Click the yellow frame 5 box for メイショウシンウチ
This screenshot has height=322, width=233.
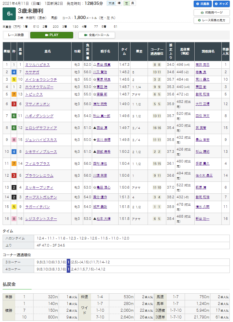point(14,80)
